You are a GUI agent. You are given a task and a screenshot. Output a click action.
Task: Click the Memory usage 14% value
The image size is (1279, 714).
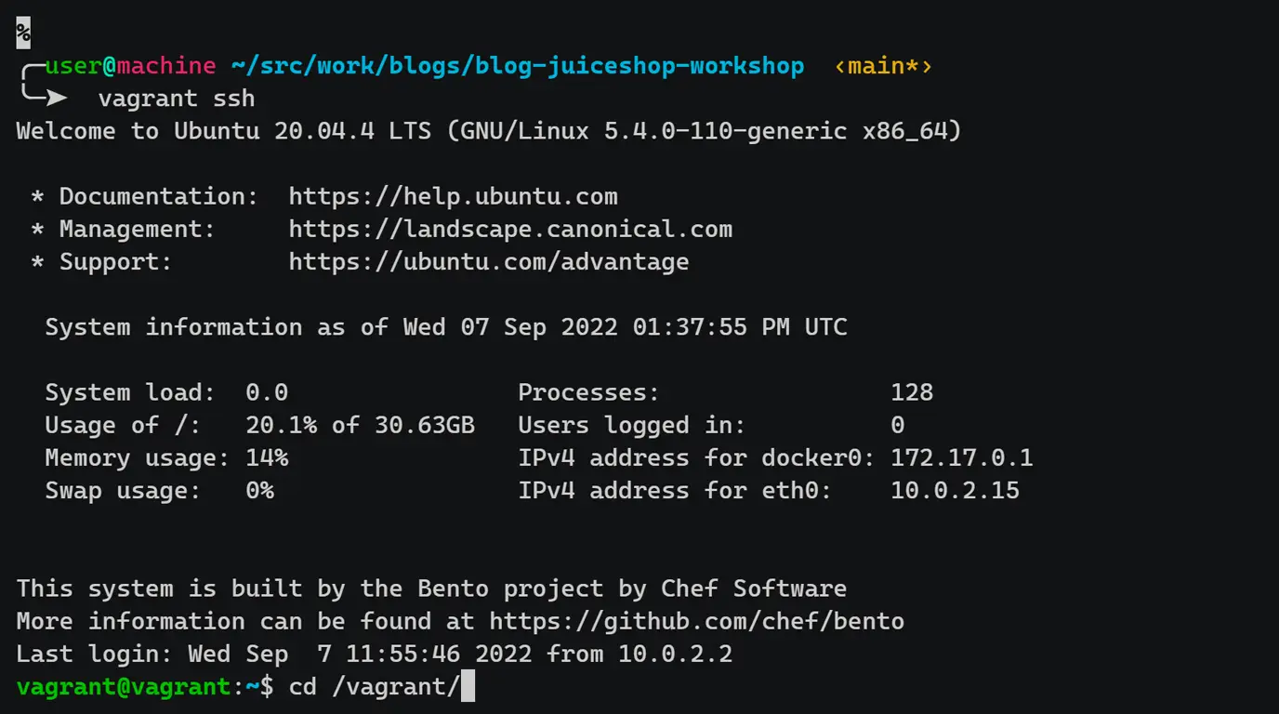(x=267, y=457)
